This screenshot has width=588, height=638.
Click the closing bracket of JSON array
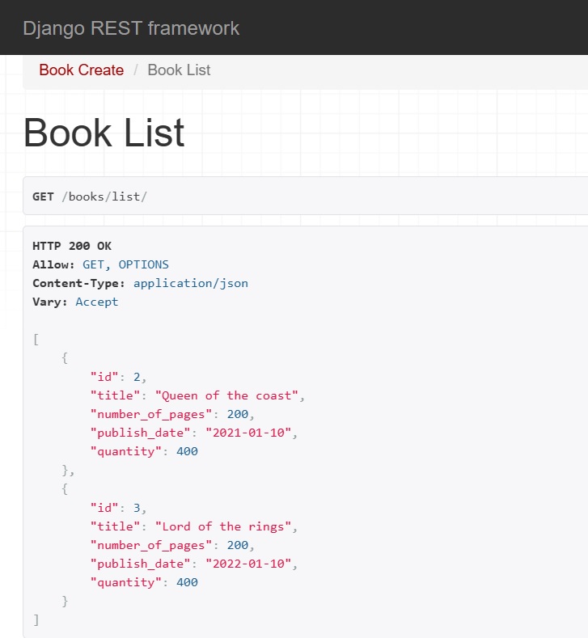coord(36,619)
